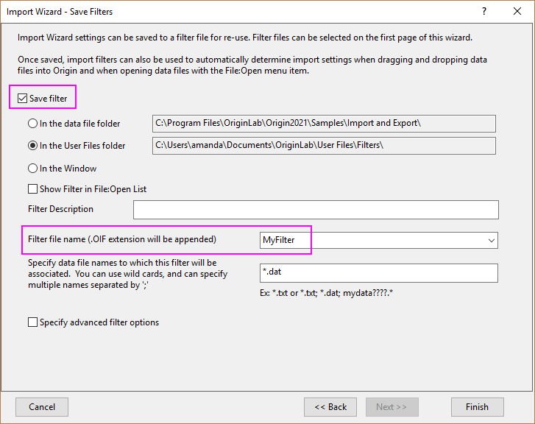
Task: Click the Filter Description text field
Action: 316,210
